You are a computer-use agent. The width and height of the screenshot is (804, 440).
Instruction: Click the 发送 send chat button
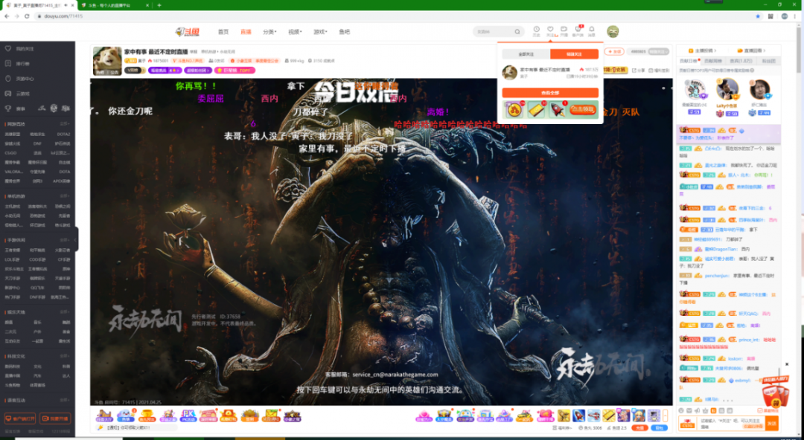(x=772, y=423)
